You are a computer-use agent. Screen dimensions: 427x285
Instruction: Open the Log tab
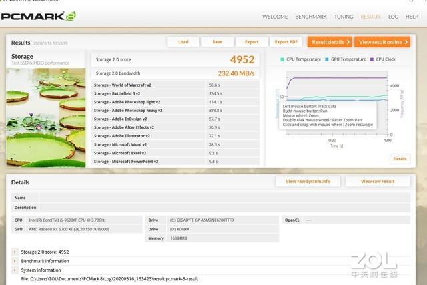[393, 16]
